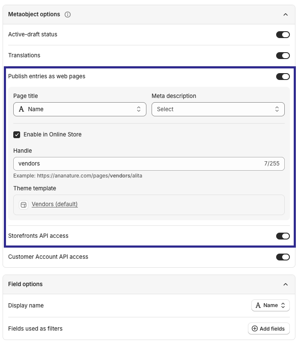This screenshot has width=298, height=343.
Task: Open the Page title Name dropdown
Action: (80, 109)
